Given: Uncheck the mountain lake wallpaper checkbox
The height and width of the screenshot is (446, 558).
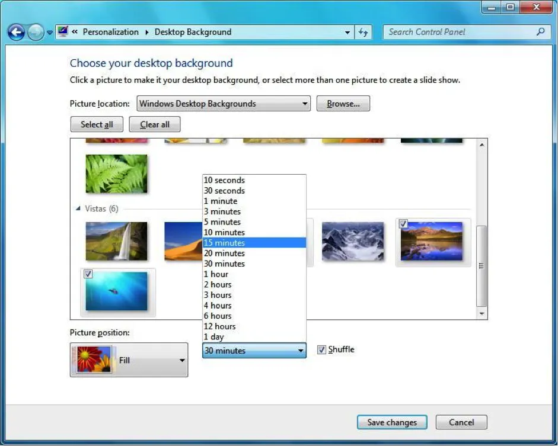Looking at the screenshot, I should point(403,224).
